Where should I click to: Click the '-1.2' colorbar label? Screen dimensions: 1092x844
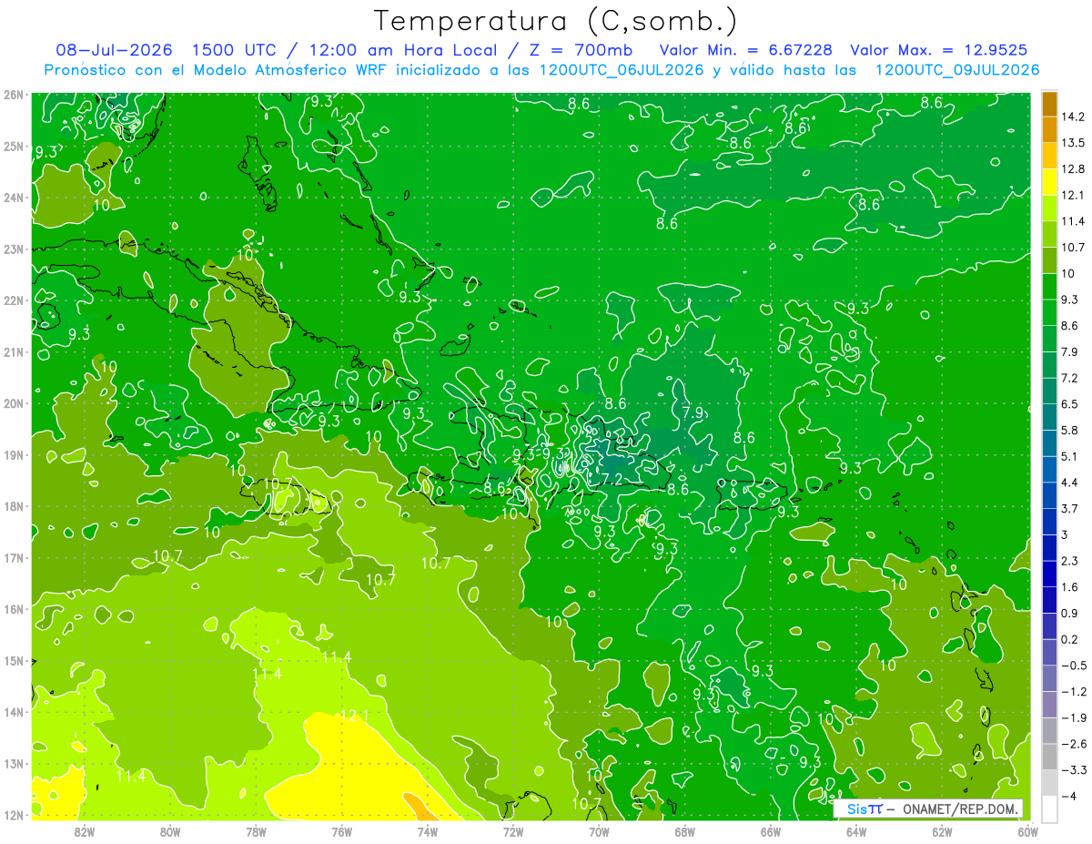[x=1074, y=692]
